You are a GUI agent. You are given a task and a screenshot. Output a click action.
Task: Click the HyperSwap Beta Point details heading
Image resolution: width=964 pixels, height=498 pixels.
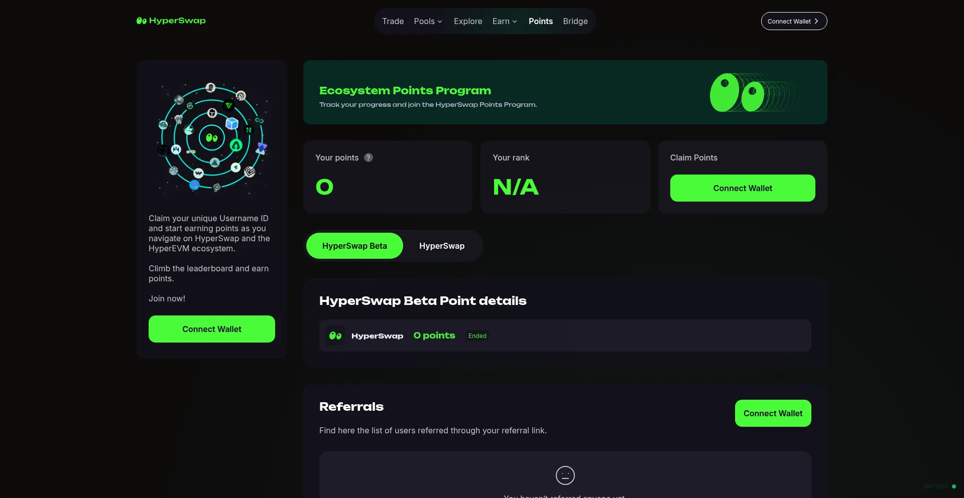coord(423,300)
